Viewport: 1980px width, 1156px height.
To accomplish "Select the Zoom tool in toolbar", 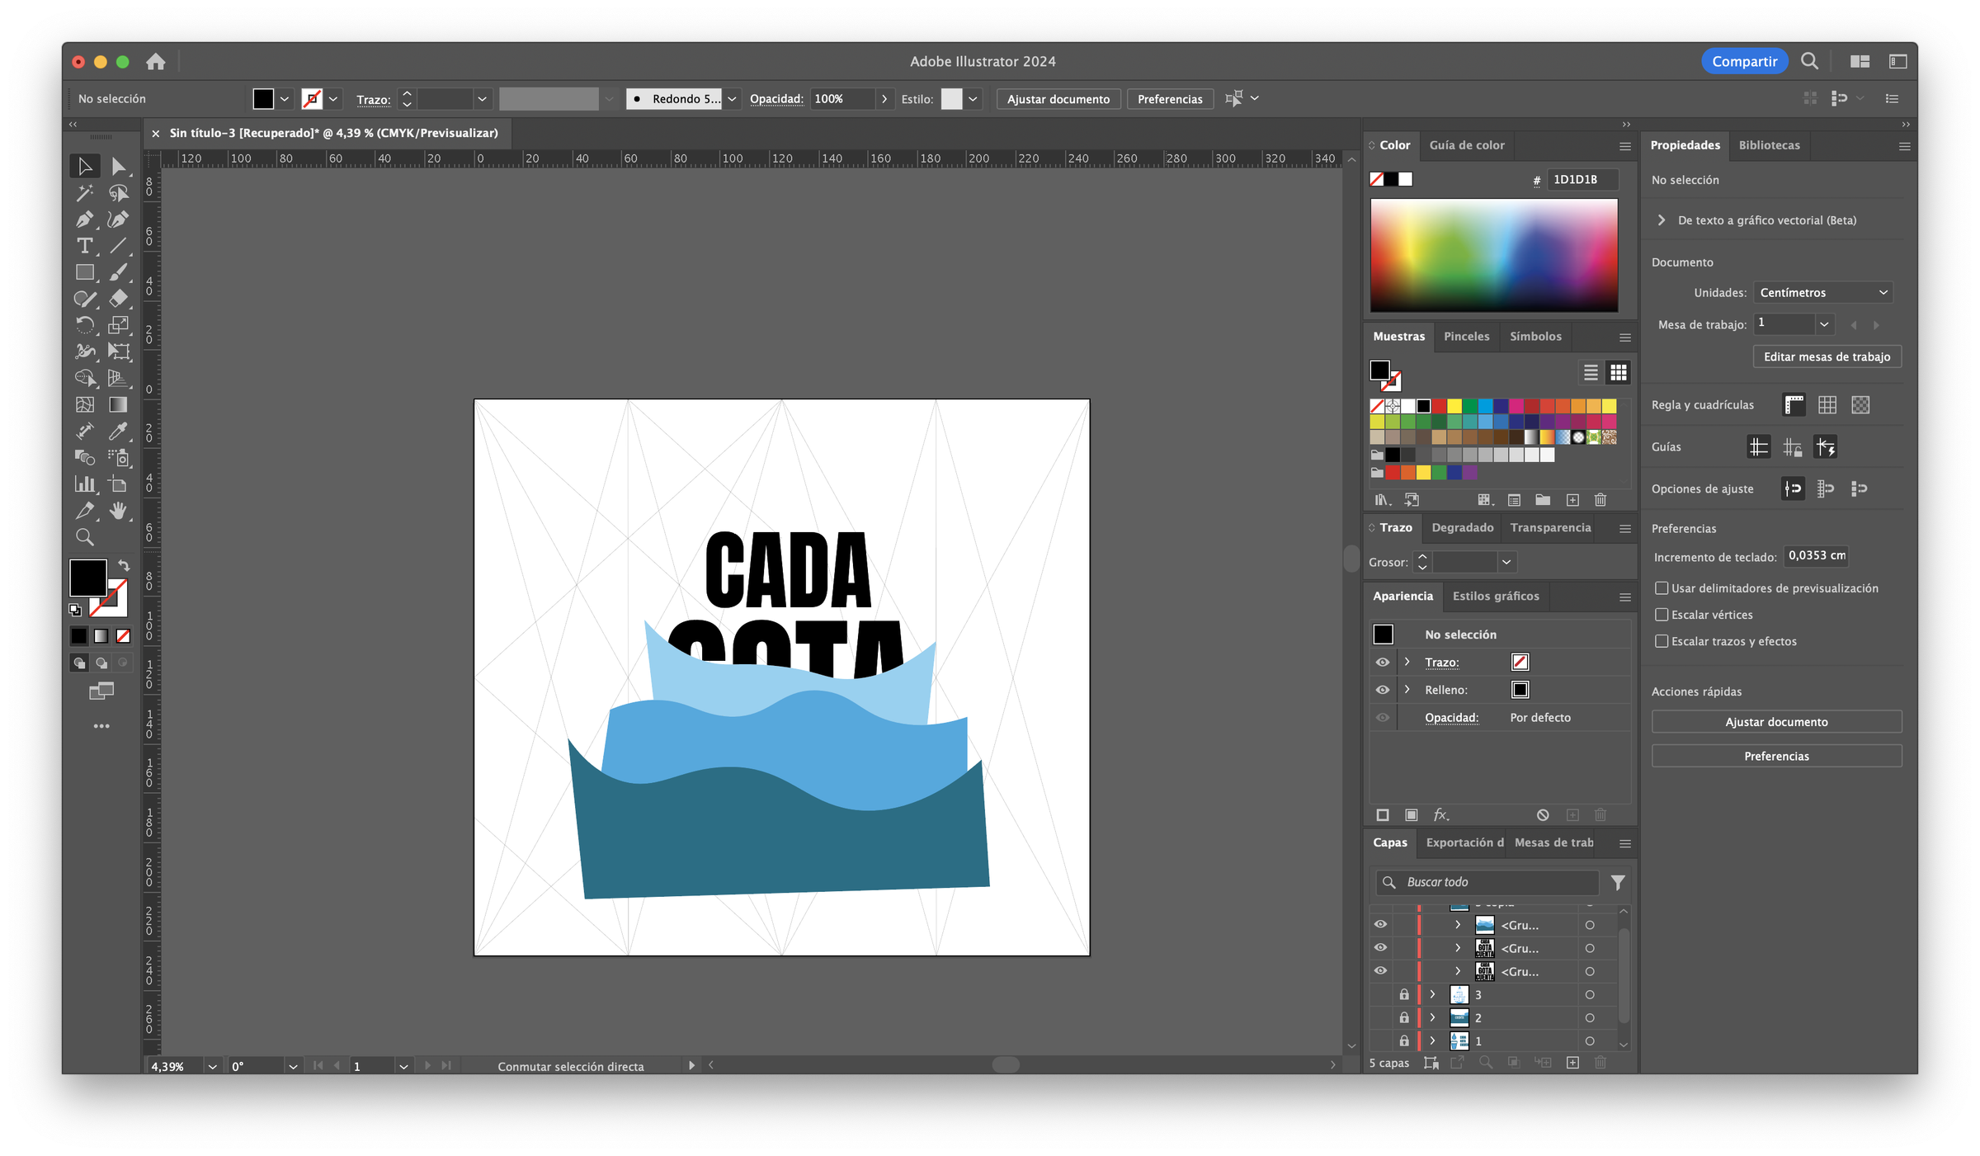I will [84, 537].
